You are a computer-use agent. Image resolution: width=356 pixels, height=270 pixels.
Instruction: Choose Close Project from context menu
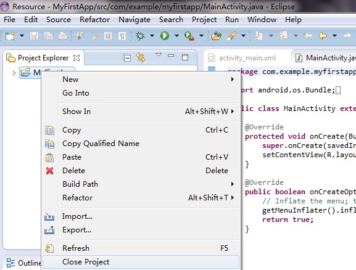tap(141, 262)
